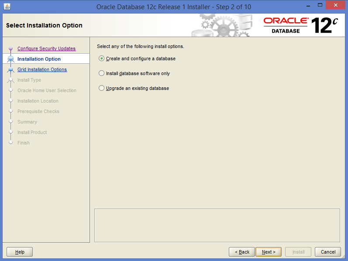Click the 'Summary' step text
Screen dimensions: 348x261
coord(28,122)
